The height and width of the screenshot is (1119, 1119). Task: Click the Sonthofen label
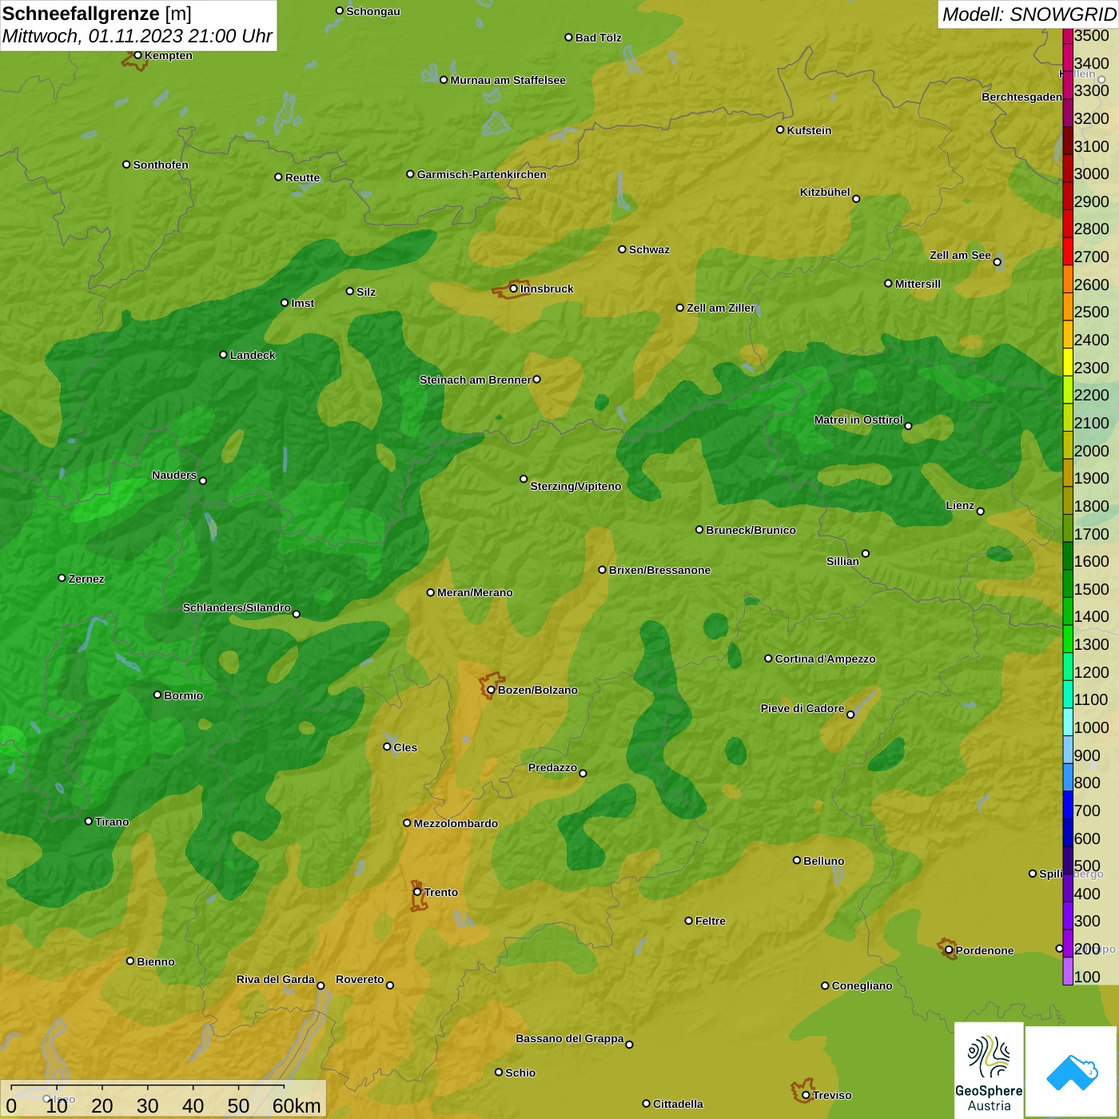161,165
